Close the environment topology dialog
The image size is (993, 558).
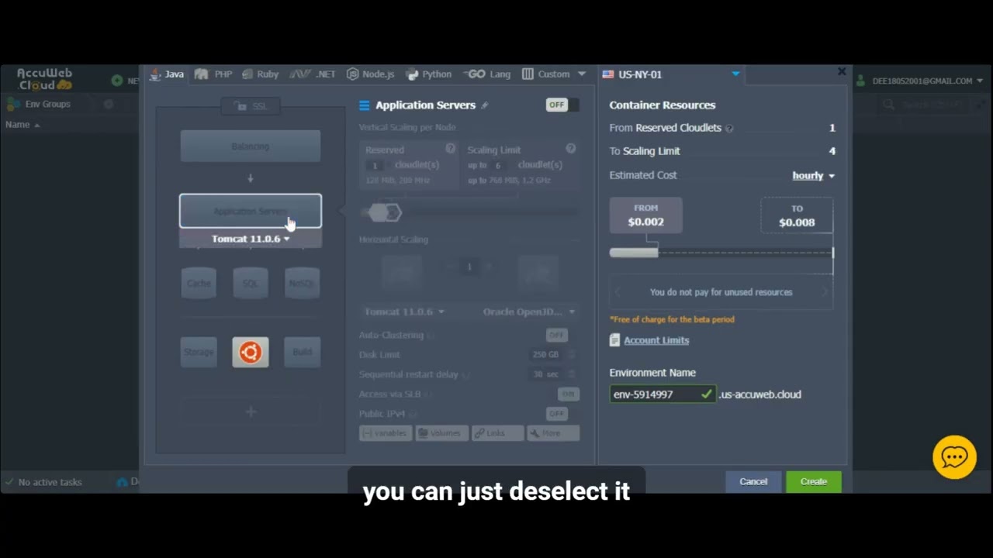(842, 72)
